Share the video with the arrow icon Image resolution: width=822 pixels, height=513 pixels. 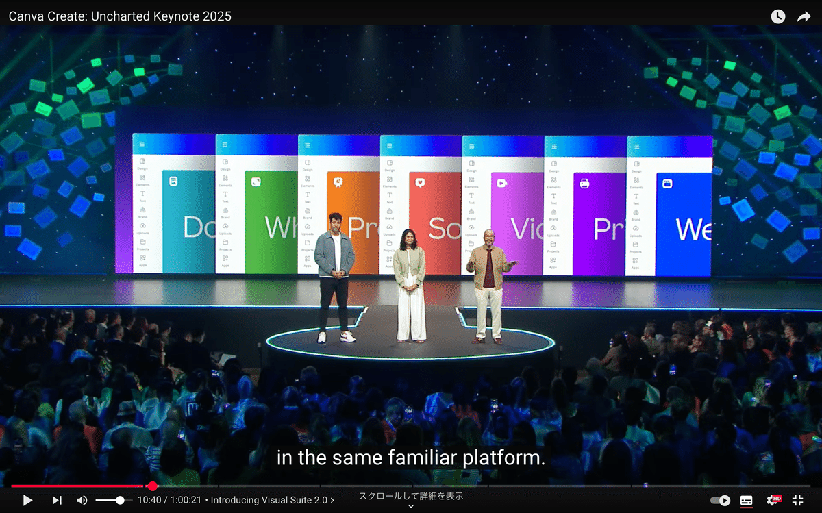[804, 16]
